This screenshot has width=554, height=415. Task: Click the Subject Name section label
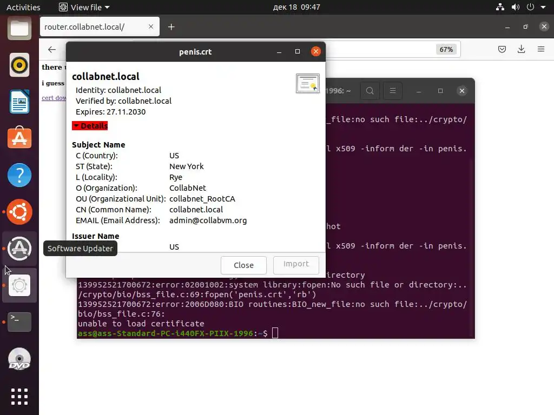pyautogui.click(x=98, y=145)
